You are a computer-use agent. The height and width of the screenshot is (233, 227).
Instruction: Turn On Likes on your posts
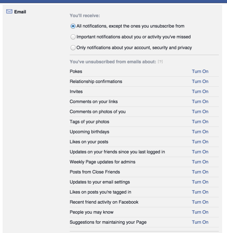coord(200,142)
